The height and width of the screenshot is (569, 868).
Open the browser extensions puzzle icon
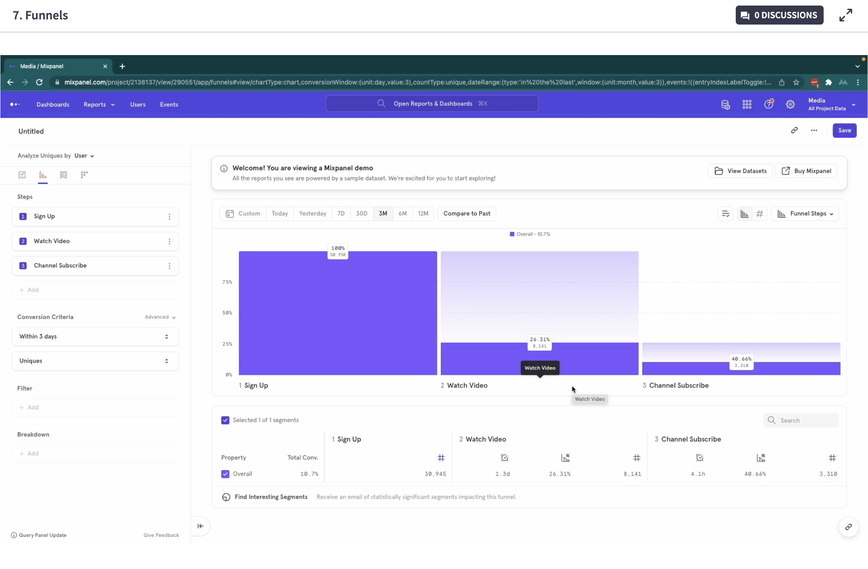click(828, 82)
